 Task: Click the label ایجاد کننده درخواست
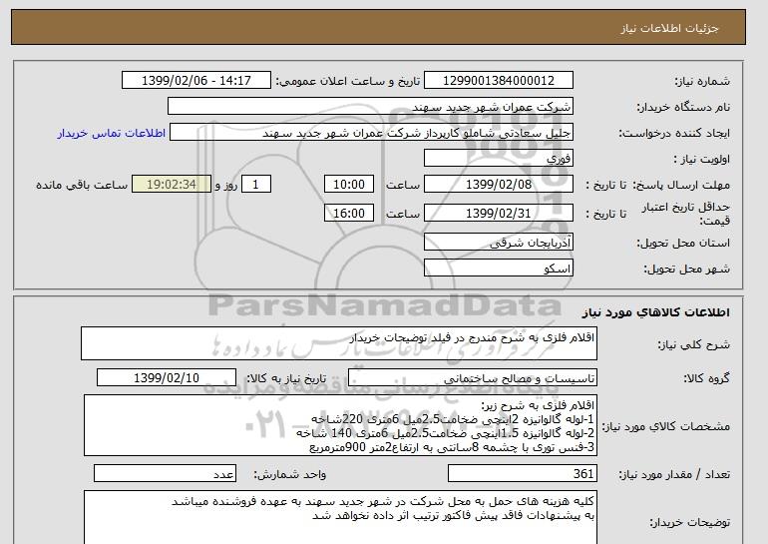pos(674,133)
